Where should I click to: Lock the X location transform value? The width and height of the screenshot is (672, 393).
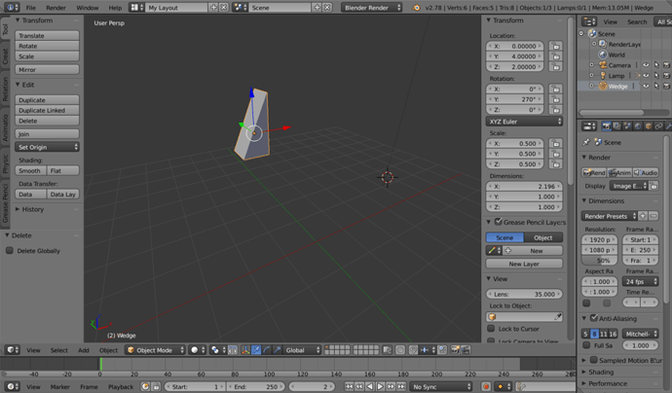(556, 46)
